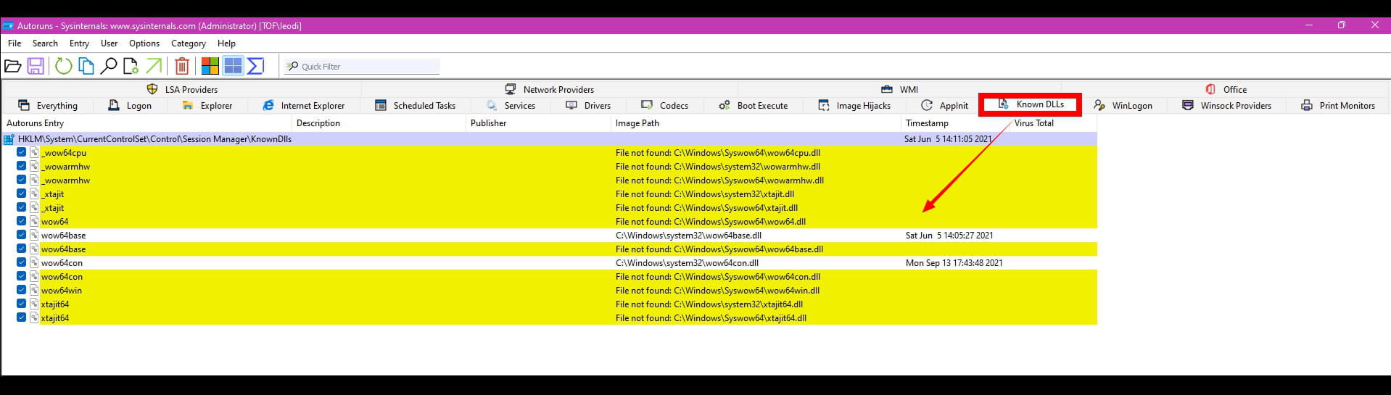Uncheck xtajit64 checkbox with system32 path
This screenshot has width=1391, height=395.
(x=22, y=304)
